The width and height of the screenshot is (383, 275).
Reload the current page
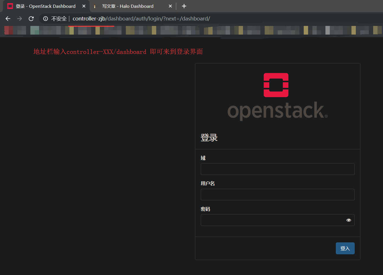pyautogui.click(x=31, y=19)
